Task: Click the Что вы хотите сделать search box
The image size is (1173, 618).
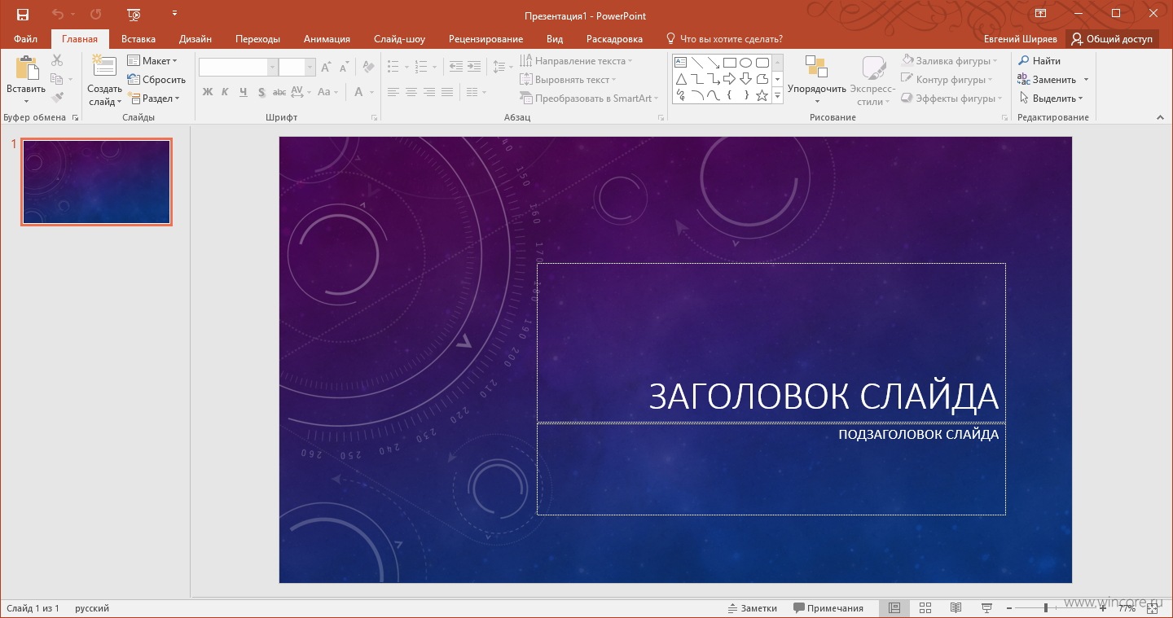Action: [x=724, y=39]
